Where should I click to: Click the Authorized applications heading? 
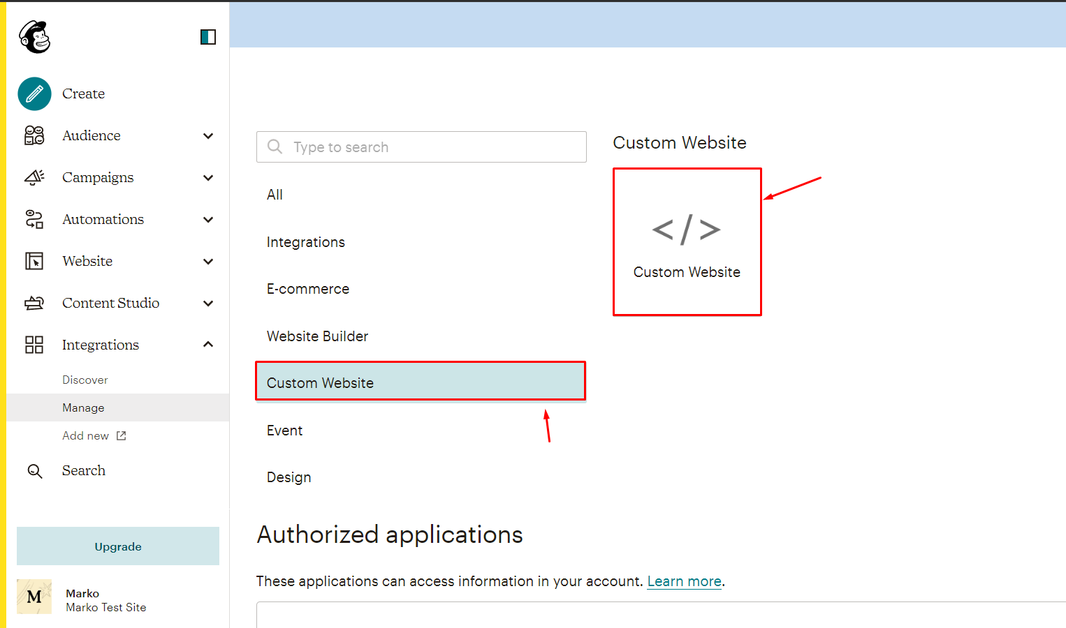click(x=390, y=535)
